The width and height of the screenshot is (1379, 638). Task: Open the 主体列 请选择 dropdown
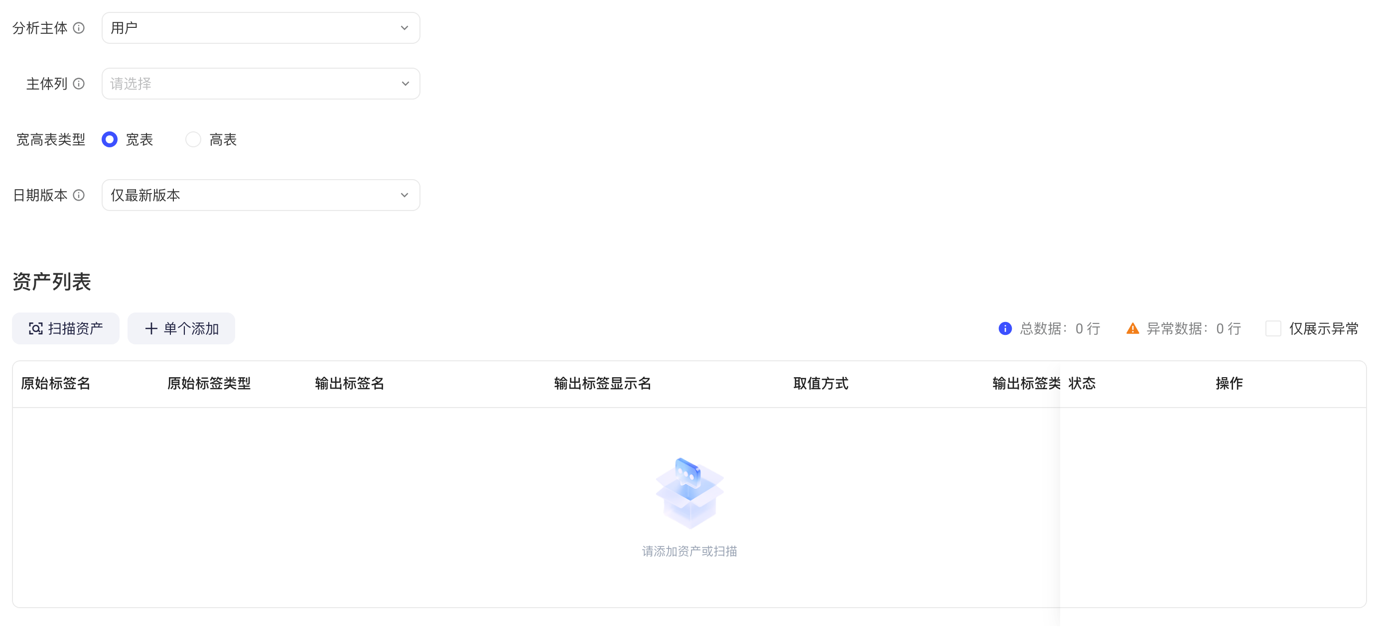click(x=261, y=84)
